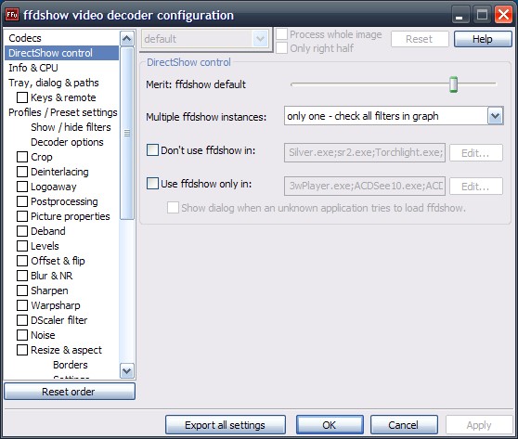The width and height of the screenshot is (518, 439).
Task: Toggle the Levels filter checkbox
Action: (x=22, y=246)
